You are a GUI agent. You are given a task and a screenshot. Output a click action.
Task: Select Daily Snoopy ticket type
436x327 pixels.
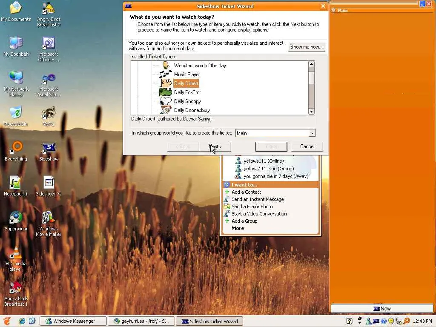[187, 101]
